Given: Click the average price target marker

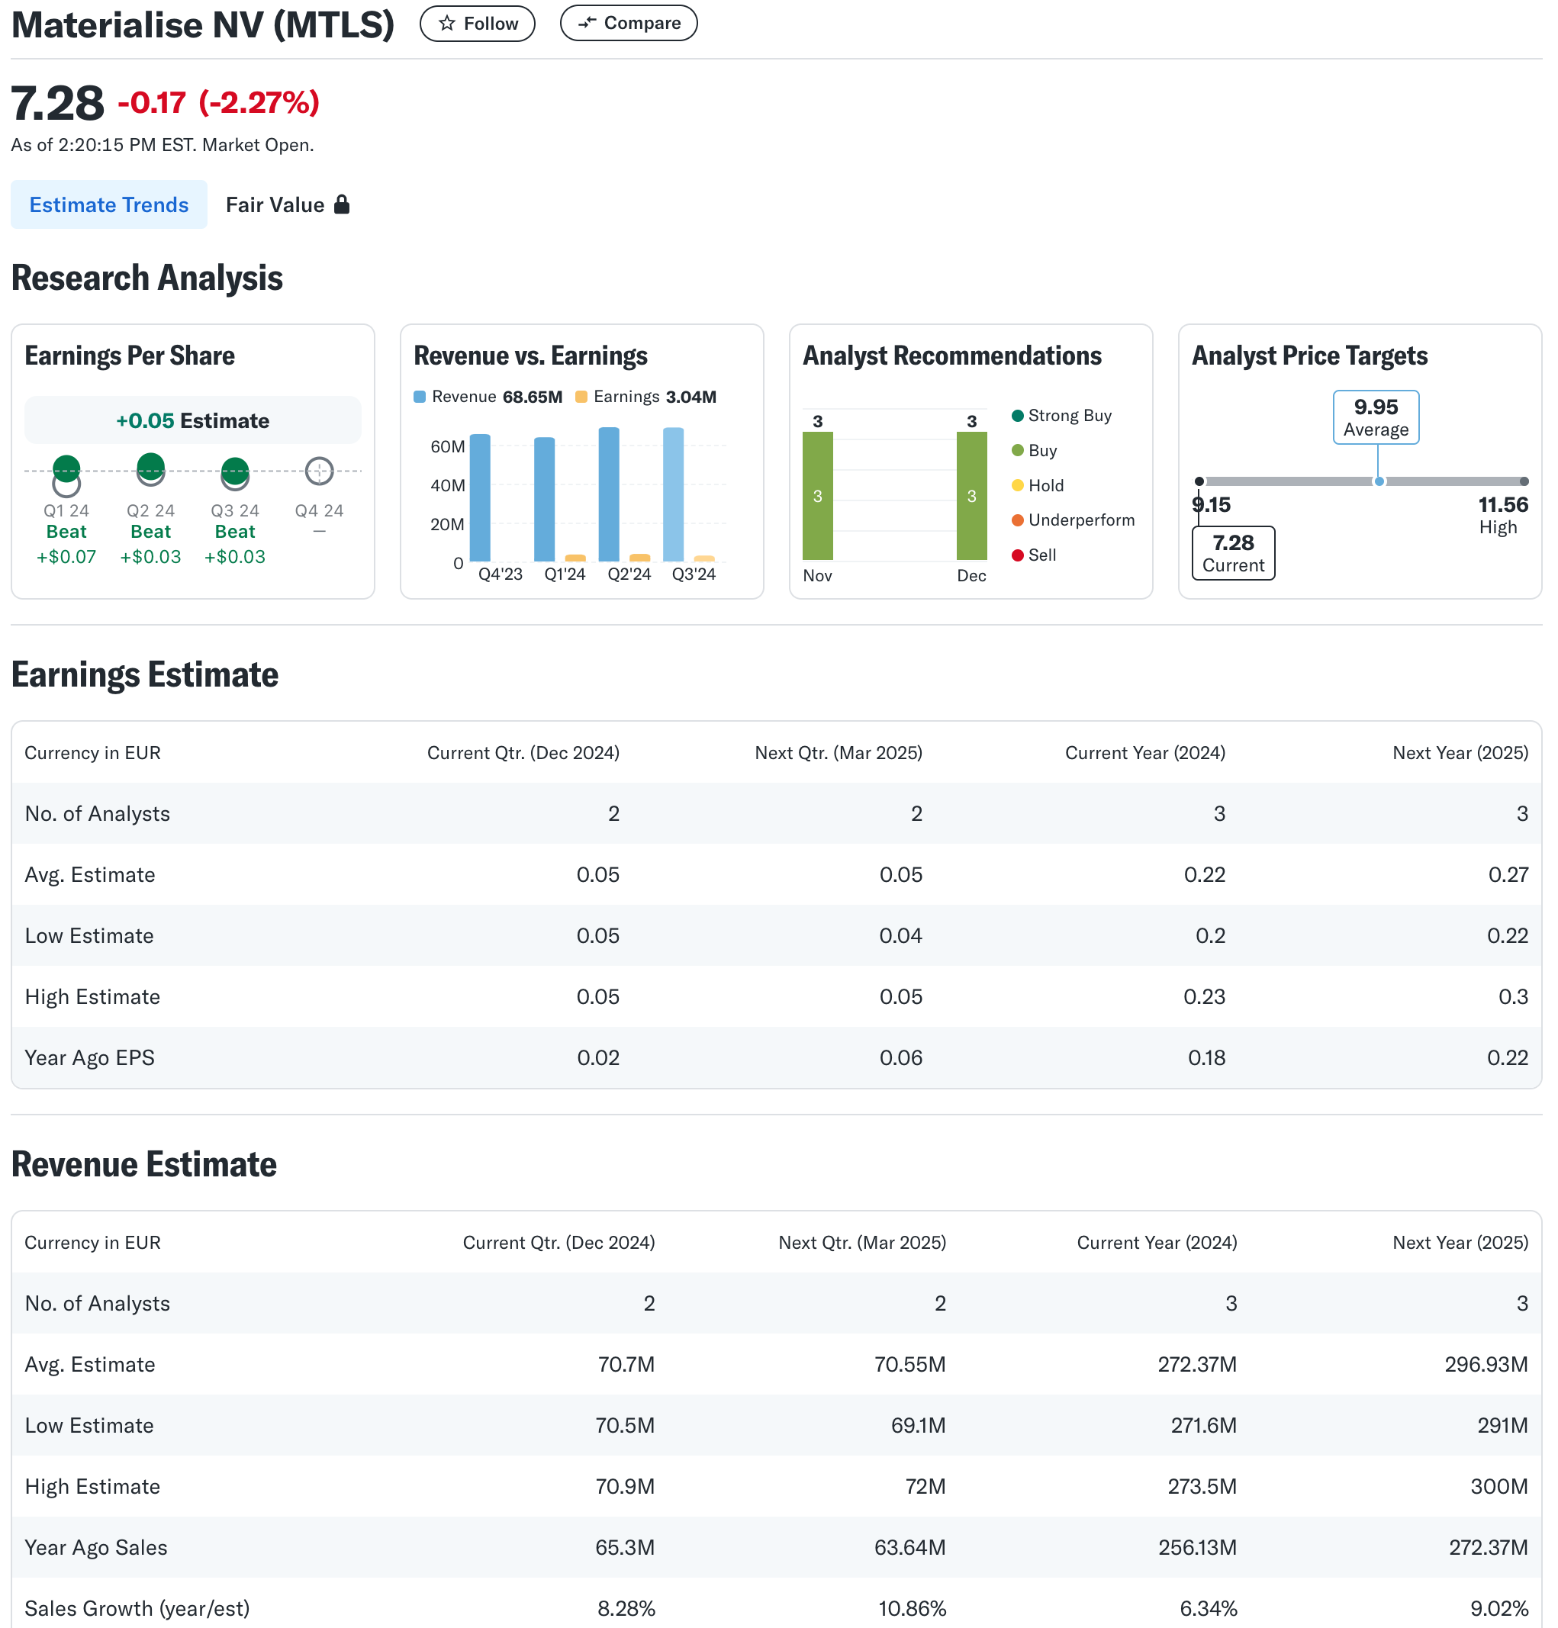Looking at the screenshot, I should click(1379, 481).
